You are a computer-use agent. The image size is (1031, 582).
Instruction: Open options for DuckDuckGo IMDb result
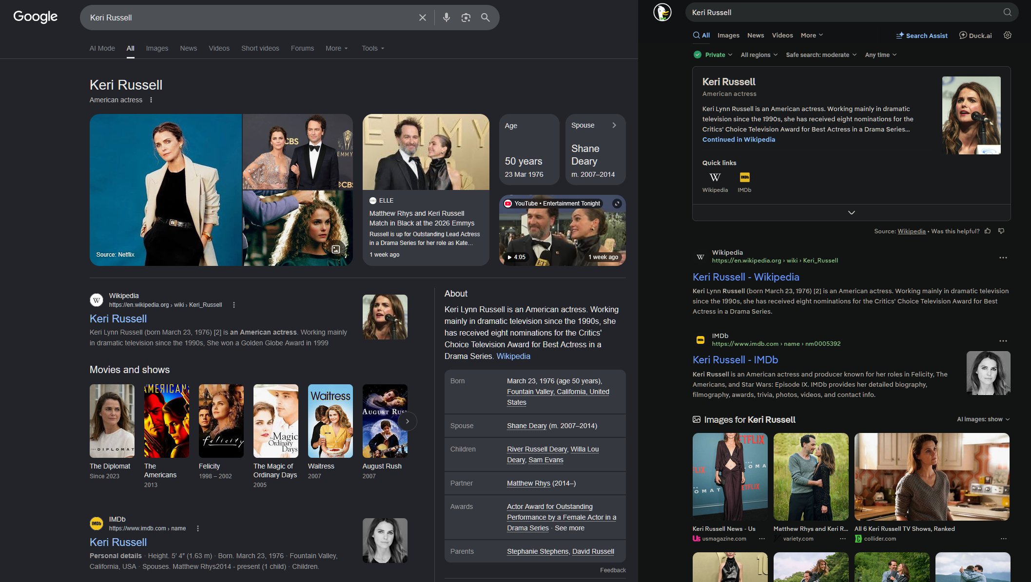click(x=1003, y=341)
